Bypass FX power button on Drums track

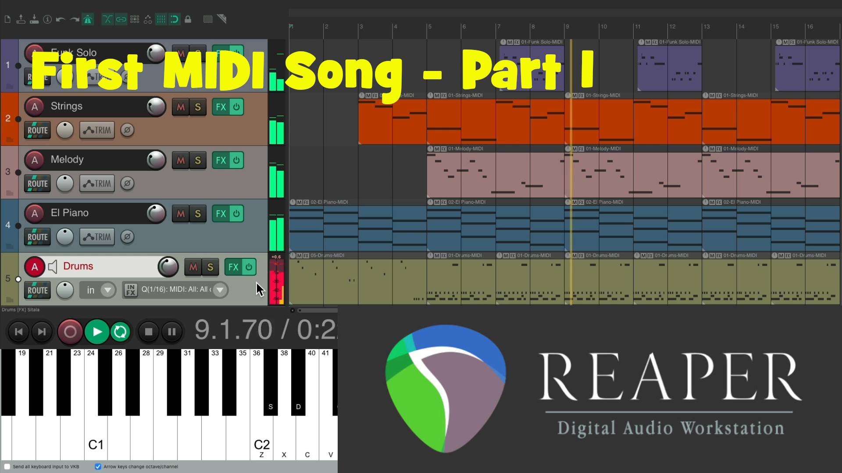click(x=249, y=267)
